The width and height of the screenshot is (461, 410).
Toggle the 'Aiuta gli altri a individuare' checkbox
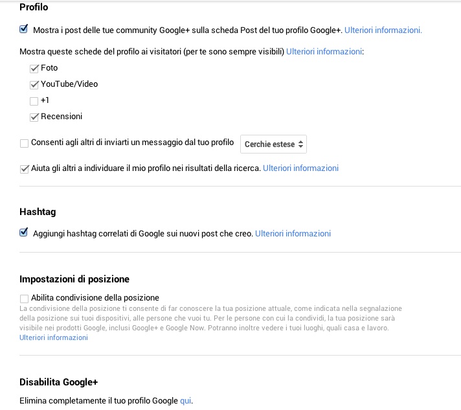(25, 168)
